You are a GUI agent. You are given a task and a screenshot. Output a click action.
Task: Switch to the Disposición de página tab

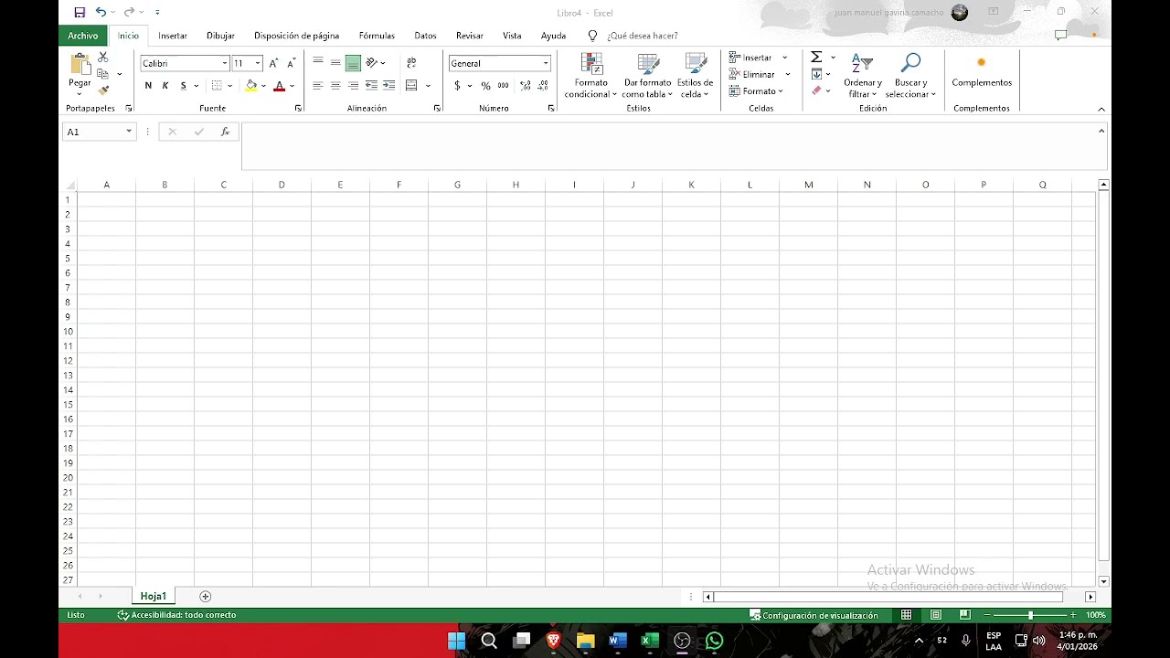click(297, 36)
